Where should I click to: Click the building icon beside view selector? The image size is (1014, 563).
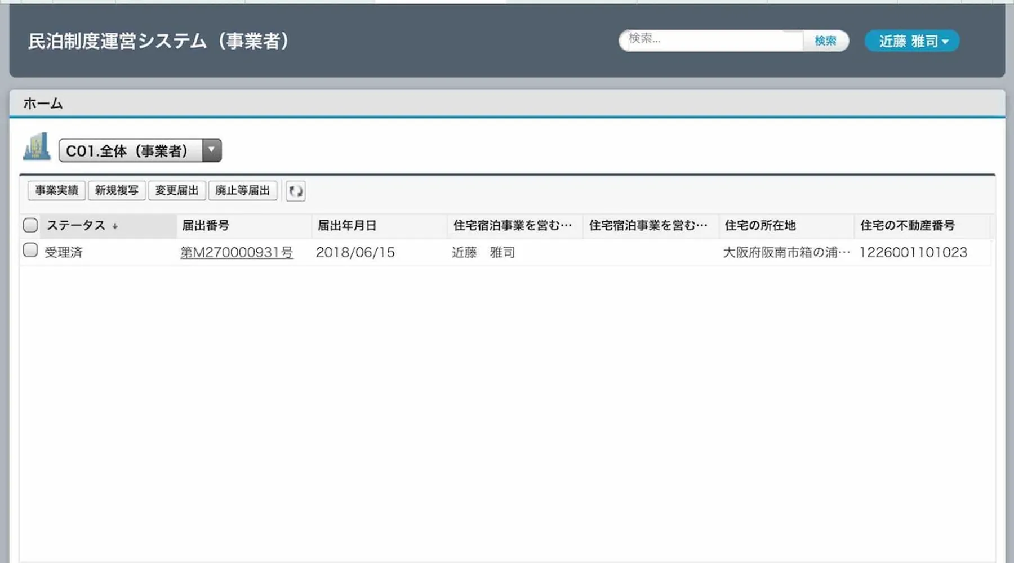point(37,148)
